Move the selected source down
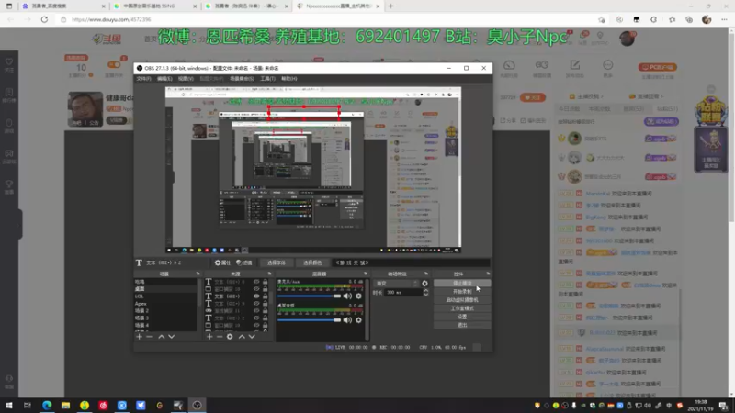The height and width of the screenshot is (413, 735). 252,336
